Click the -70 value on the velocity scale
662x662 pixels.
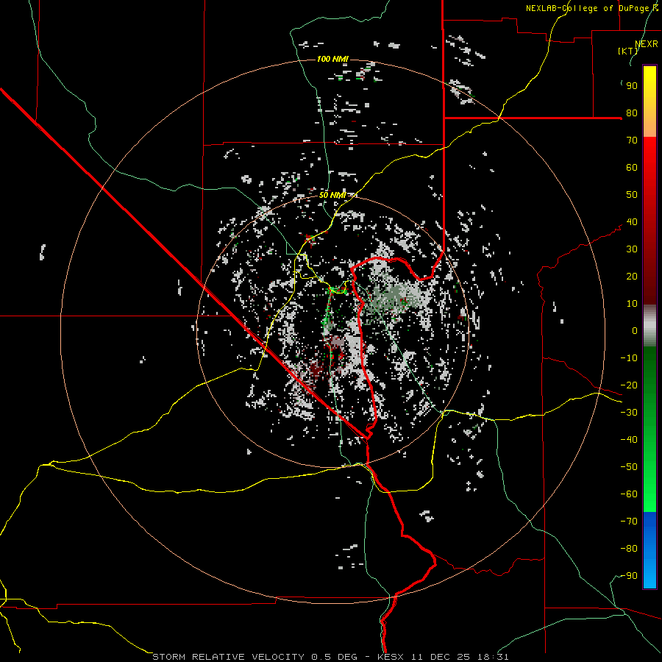point(629,522)
